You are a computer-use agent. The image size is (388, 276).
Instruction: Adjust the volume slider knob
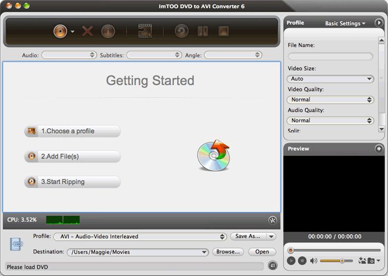point(342,261)
